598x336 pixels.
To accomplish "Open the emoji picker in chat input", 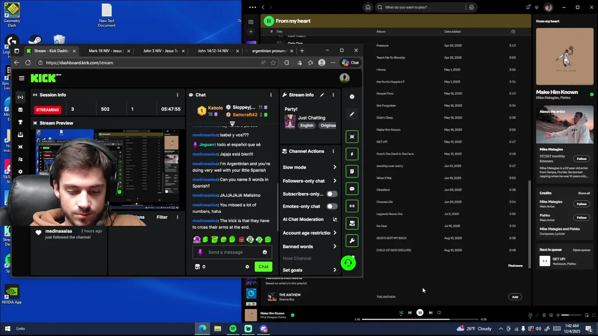I will (264, 252).
